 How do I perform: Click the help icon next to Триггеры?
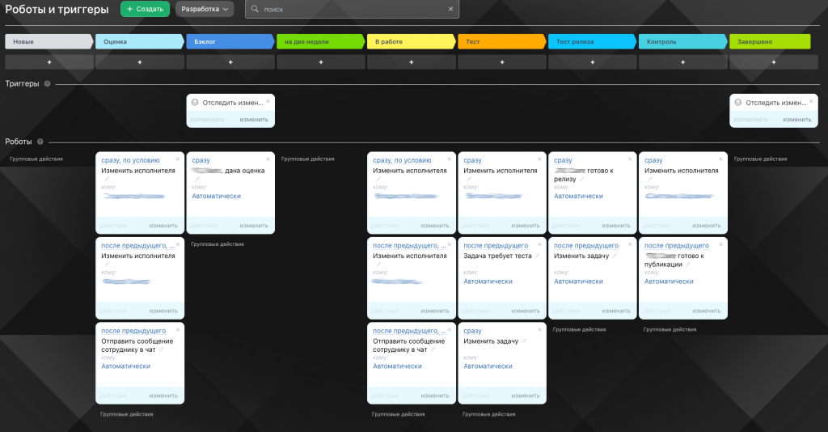click(x=47, y=83)
